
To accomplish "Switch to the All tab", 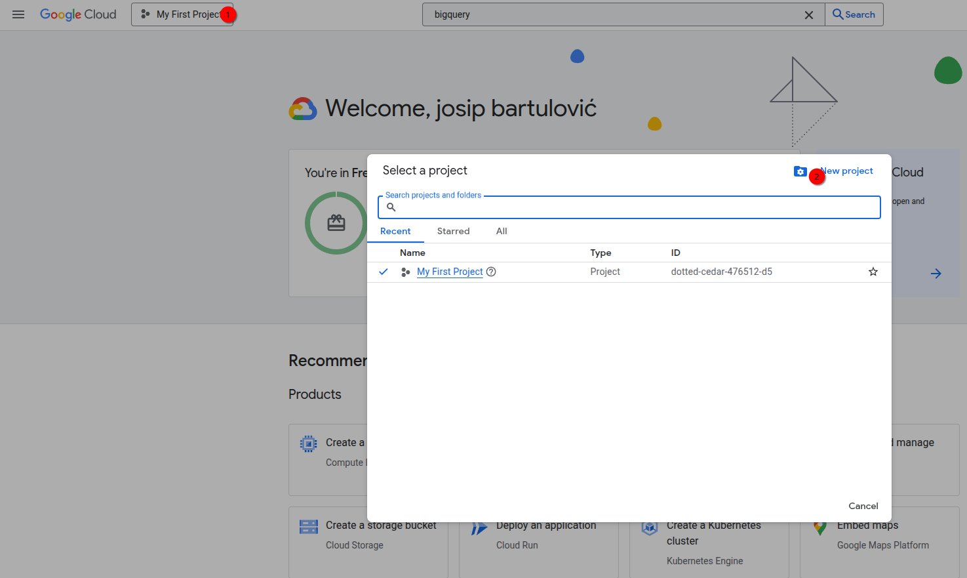I will (x=502, y=231).
